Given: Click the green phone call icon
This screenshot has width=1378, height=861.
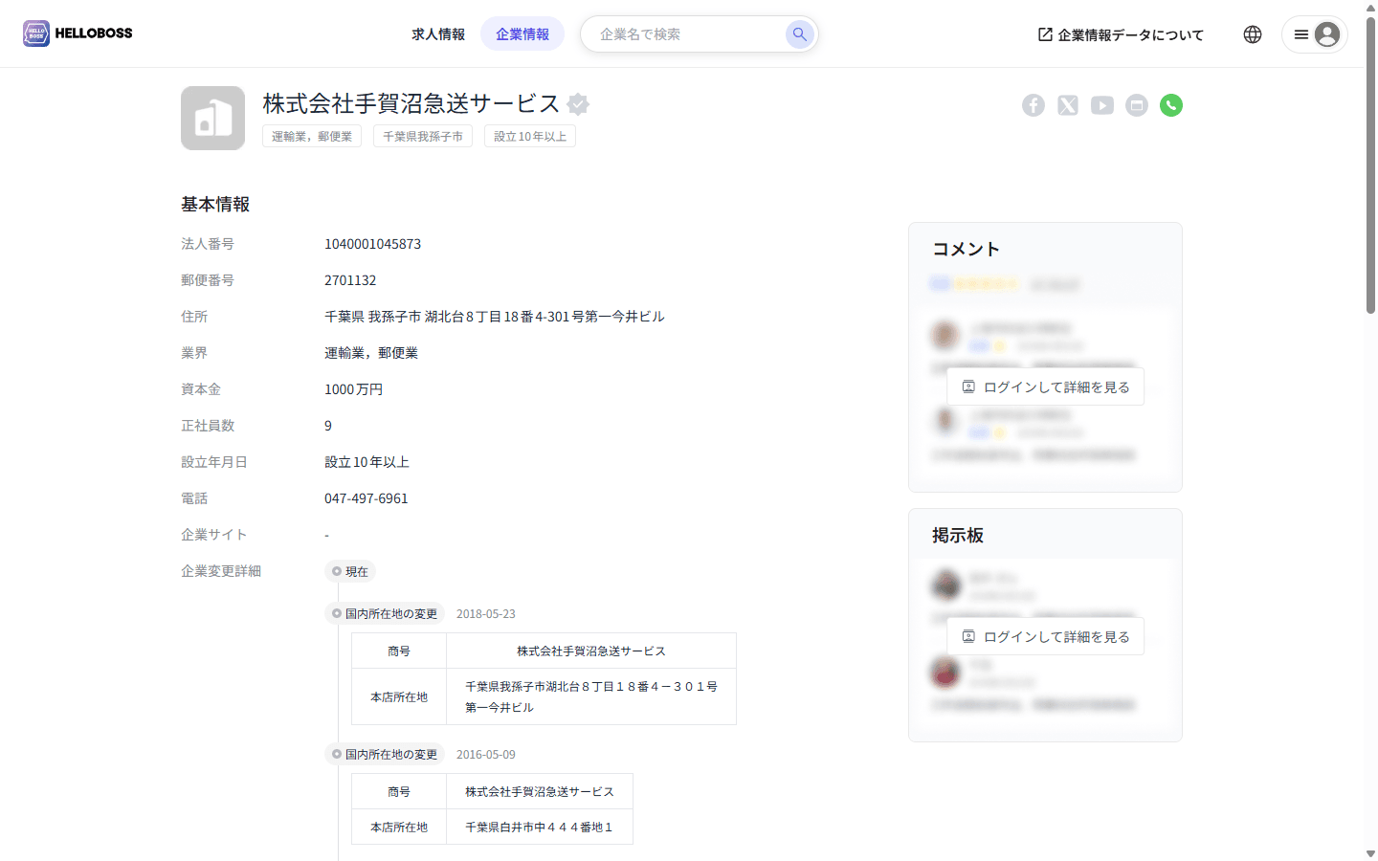Looking at the screenshot, I should 1171,105.
